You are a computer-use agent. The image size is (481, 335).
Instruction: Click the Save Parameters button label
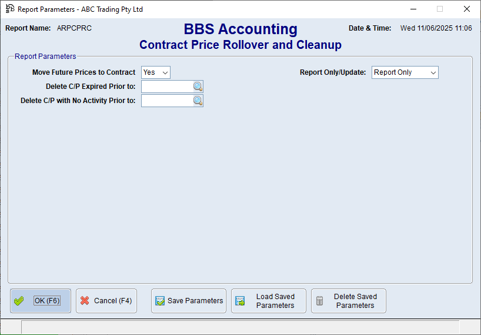(195, 301)
